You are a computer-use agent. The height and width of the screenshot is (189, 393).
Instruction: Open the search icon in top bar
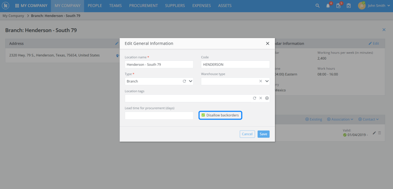click(318, 6)
